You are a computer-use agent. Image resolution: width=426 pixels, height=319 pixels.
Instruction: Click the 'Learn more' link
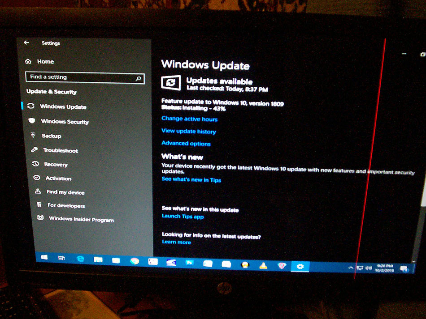[x=176, y=242]
